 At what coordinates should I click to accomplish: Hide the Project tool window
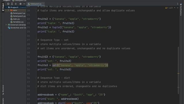pyautogui.click(x=24, y=4)
